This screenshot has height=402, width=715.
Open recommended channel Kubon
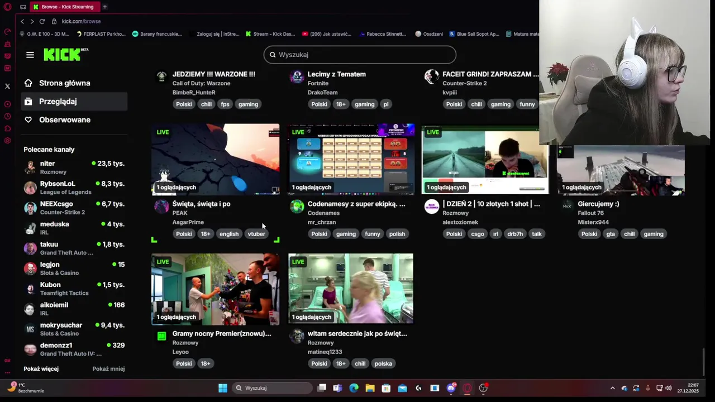(74, 289)
